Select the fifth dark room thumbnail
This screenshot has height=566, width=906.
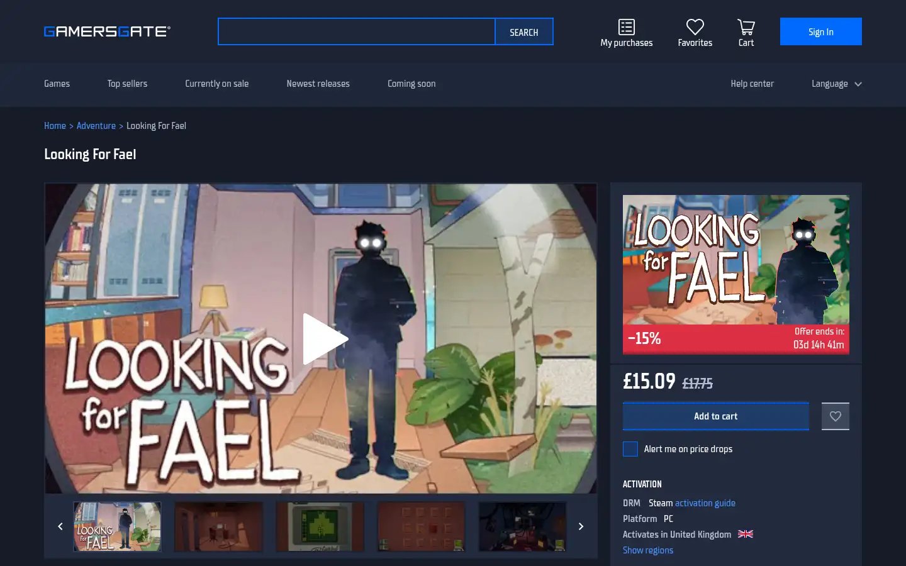(523, 526)
